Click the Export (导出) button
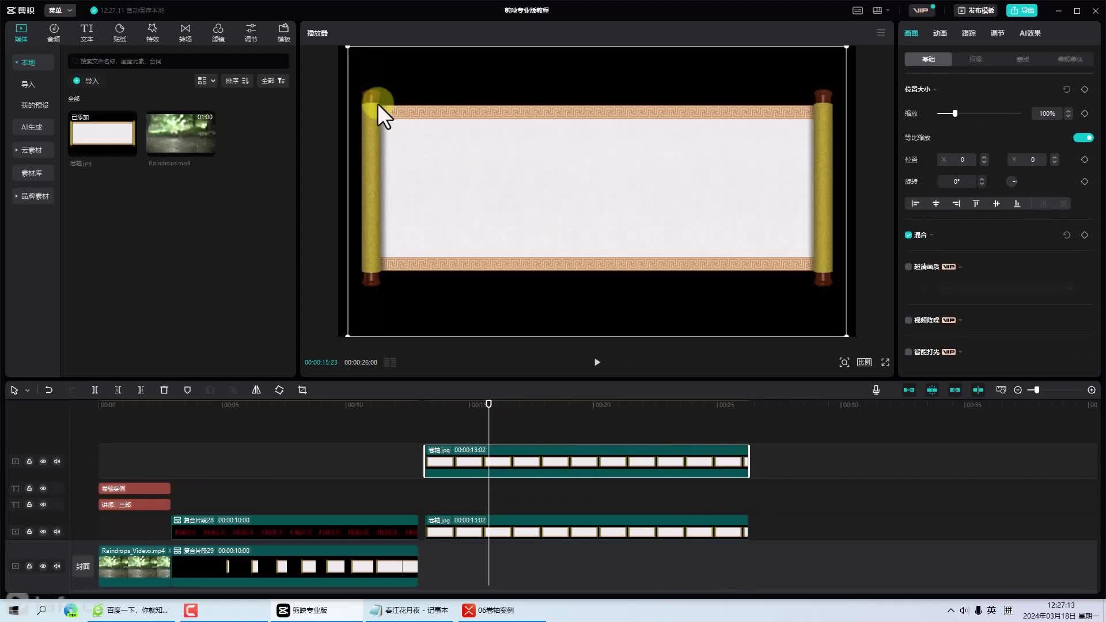Screen dimensions: 1106x622 pos(1022,10)
